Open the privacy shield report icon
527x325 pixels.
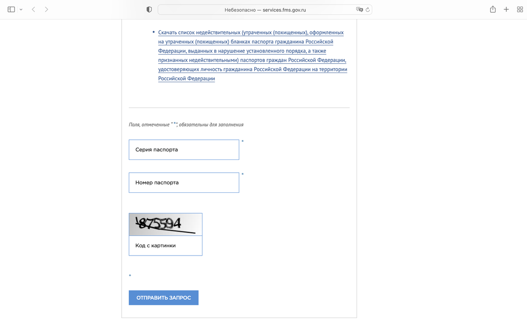(149, 9)
